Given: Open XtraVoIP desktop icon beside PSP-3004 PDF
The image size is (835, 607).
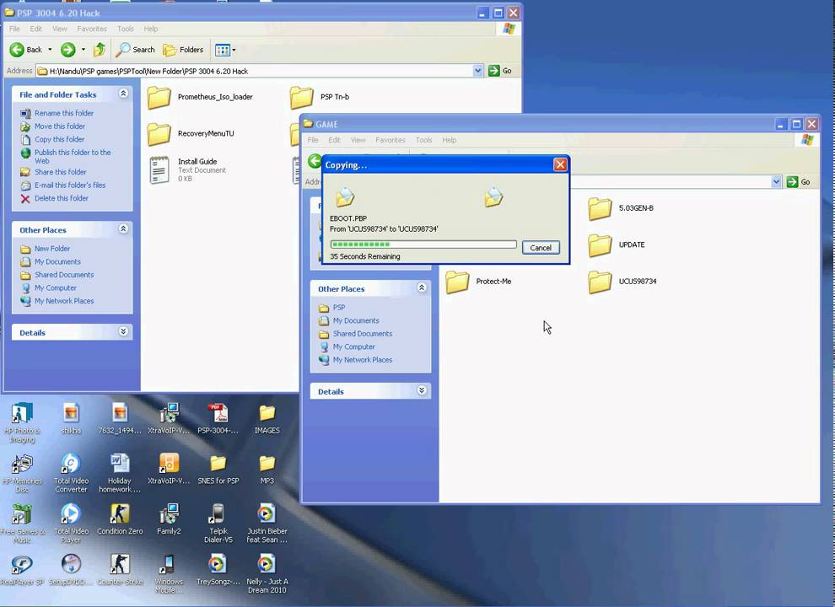Looking at the screenshot, I should [169, 419].
